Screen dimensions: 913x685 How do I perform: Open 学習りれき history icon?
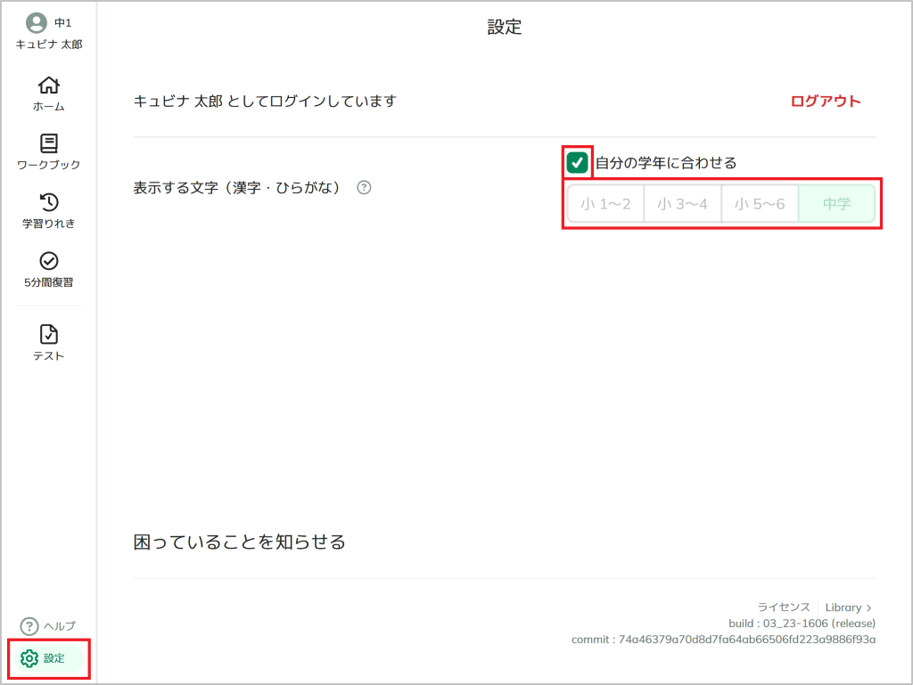point(49,202)
